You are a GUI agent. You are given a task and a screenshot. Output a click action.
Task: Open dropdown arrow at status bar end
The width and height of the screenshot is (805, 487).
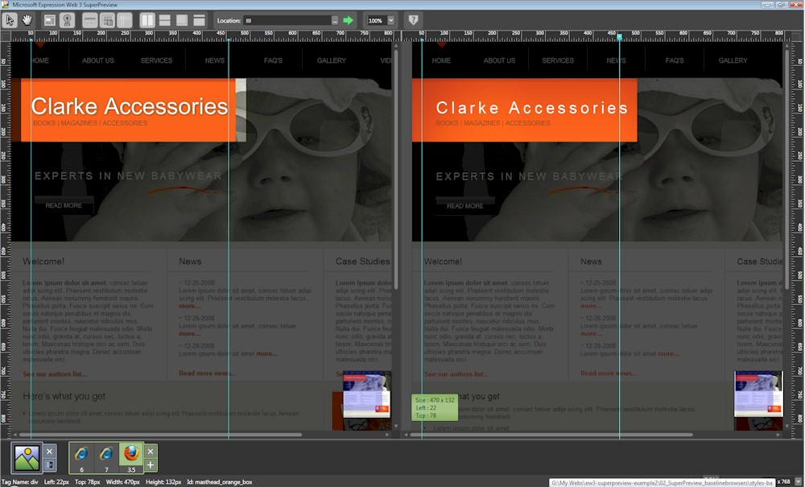point(798,482)
